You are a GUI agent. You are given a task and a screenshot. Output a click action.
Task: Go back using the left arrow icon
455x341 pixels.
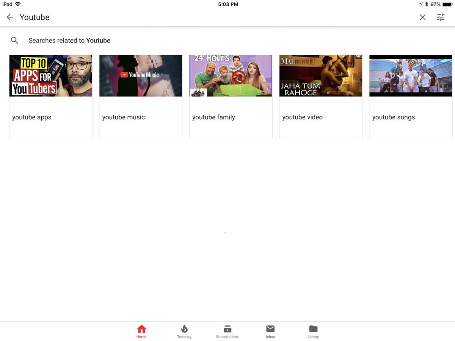[x=10, y=17]
